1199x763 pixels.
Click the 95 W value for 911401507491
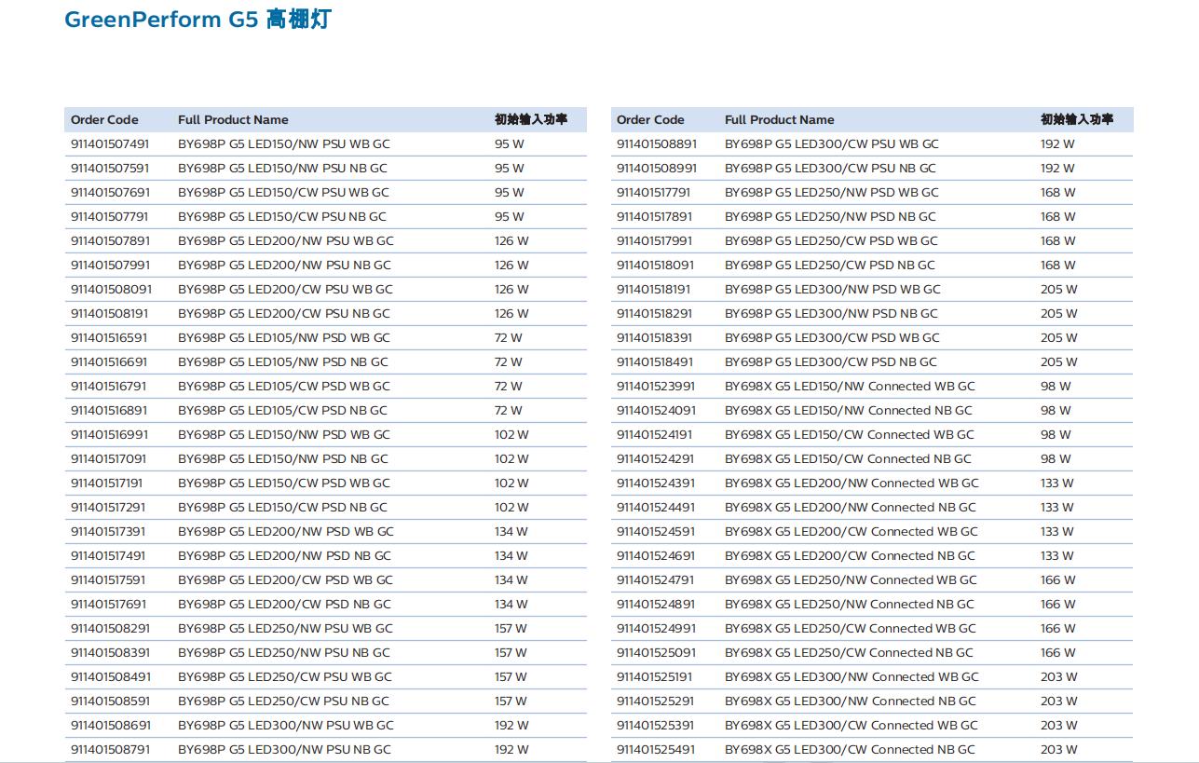[x=510, y=144]
